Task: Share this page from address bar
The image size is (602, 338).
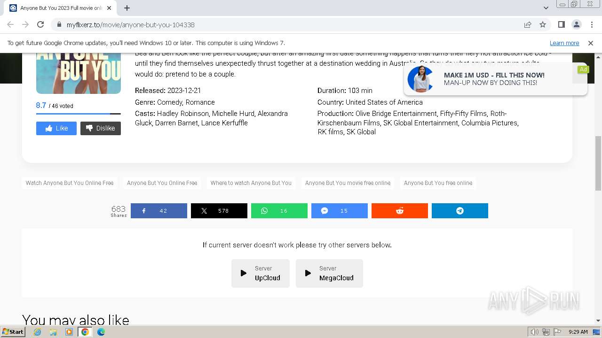Action: [x=528, y=24]
